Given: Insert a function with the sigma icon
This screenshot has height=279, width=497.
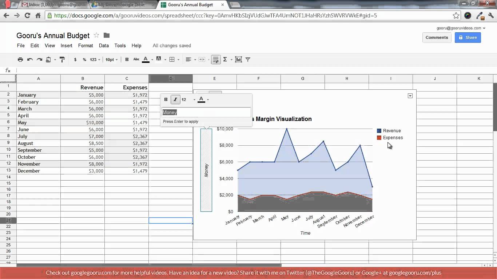Looking at the screenshot, I should (225, 60).
